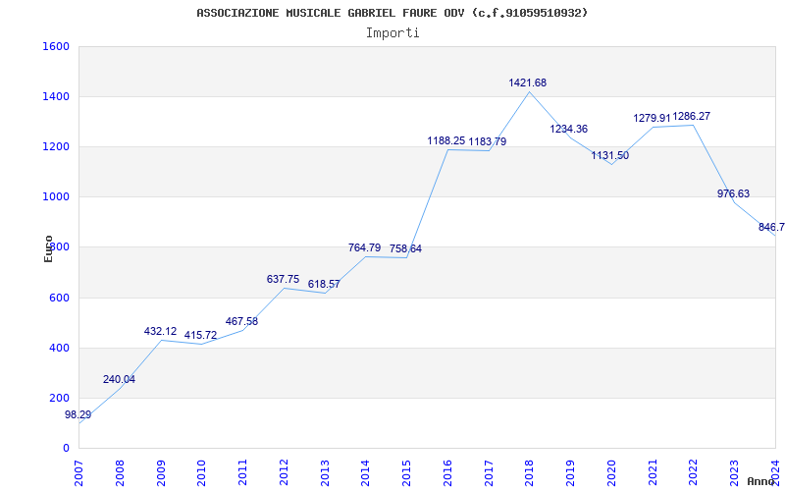Click the Importi subtitle
Image resolution: width=785 pixels, height=491 pixels.
click(x=392, y=33)
